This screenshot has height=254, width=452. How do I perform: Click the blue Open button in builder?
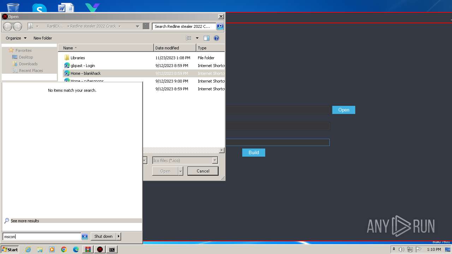[344, 110]
